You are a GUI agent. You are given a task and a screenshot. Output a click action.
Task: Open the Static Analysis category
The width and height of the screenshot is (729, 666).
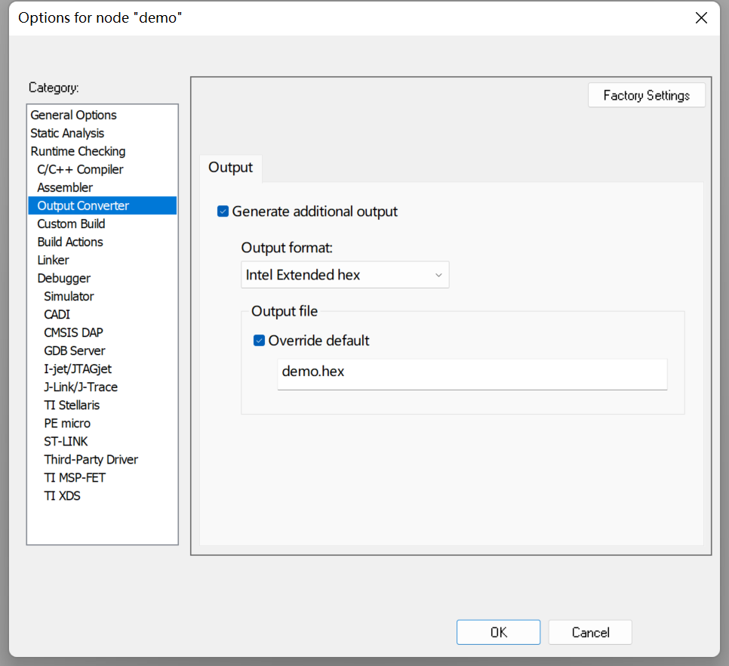67,133
